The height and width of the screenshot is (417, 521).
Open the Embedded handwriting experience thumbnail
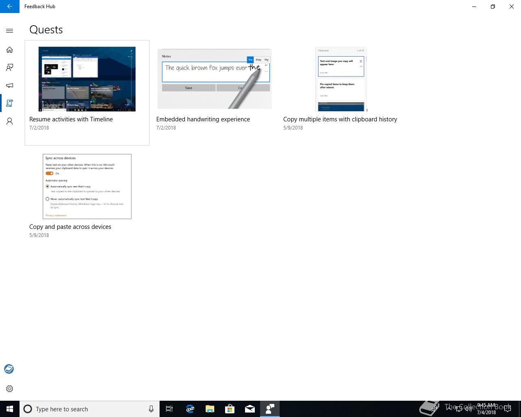(x=215, y=79)
